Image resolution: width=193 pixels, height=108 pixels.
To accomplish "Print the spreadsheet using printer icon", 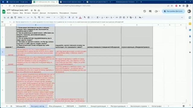I will point(12,17).
